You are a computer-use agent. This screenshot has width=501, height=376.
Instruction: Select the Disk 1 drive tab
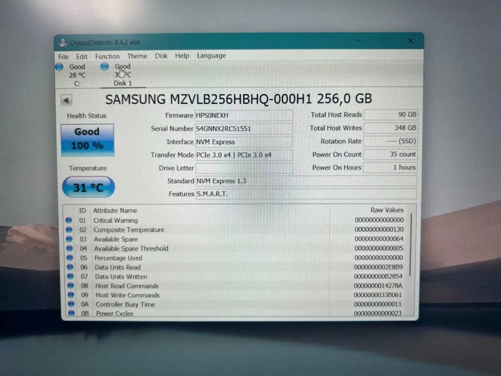123,75
